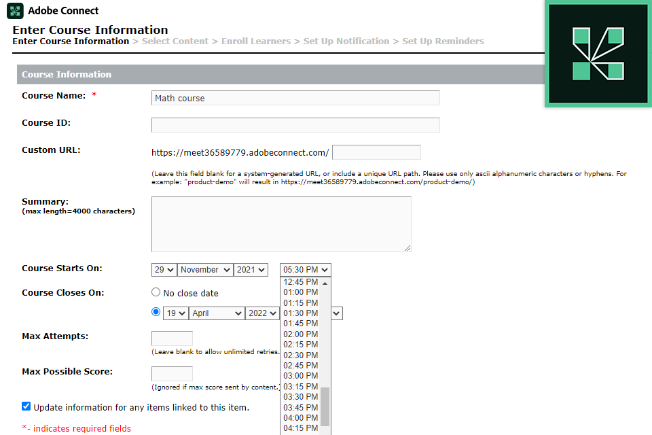Image resolution: width=652 pixels, height=435 pixels.
Task: Click the large Adobe Connect logo thumbnail
Action: [x=598, y=54]
